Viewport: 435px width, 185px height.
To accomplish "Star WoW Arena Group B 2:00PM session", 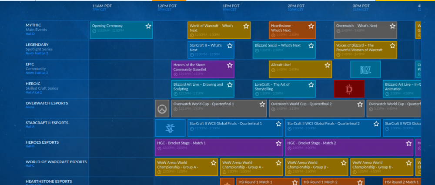I will [344, 163].
